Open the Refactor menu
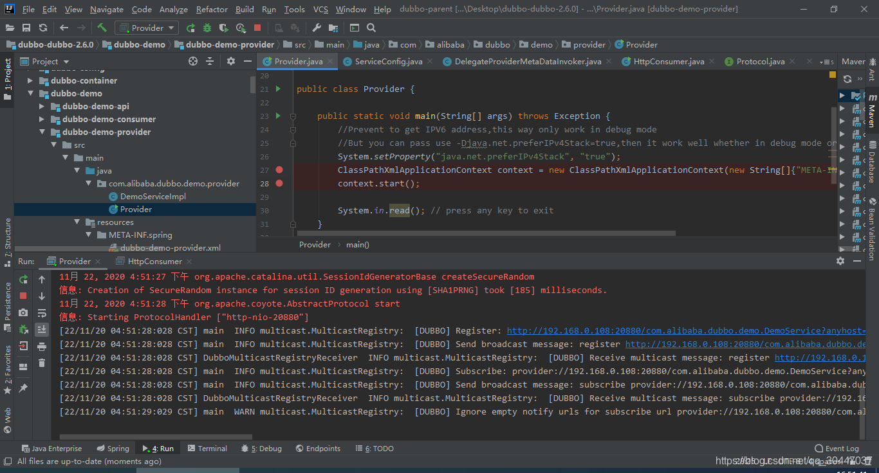Viewport: 879px width, 473px height. coord(212,9)
